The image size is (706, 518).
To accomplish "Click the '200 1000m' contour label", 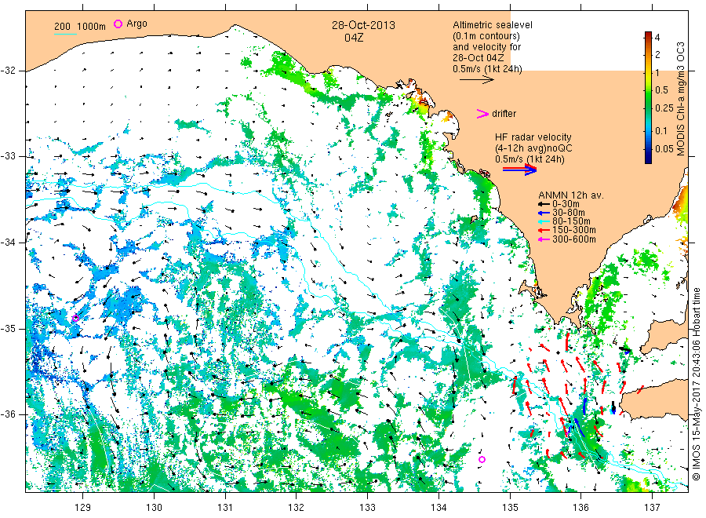I will (x=80, y=27).
